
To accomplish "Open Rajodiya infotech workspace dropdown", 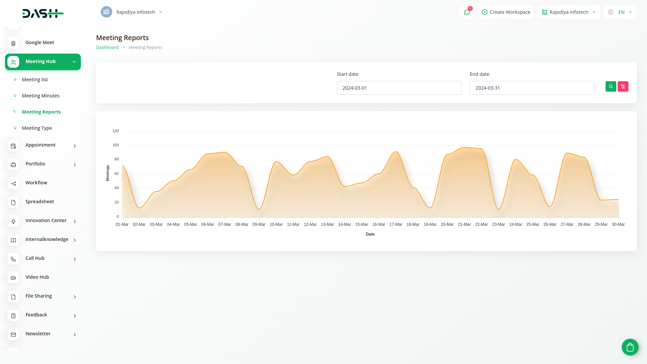I will coord(569,12).
